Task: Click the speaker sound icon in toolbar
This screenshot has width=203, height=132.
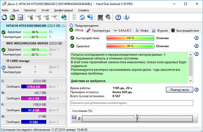Action: 108,17
